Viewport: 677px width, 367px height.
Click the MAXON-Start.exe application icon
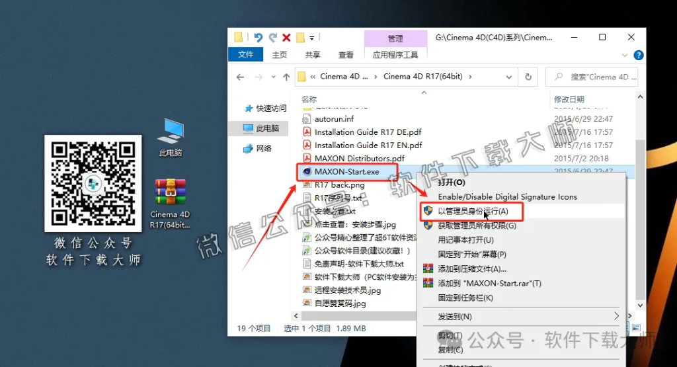[307, 171]
